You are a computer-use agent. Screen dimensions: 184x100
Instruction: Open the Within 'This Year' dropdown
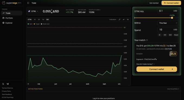coord(168,23)
